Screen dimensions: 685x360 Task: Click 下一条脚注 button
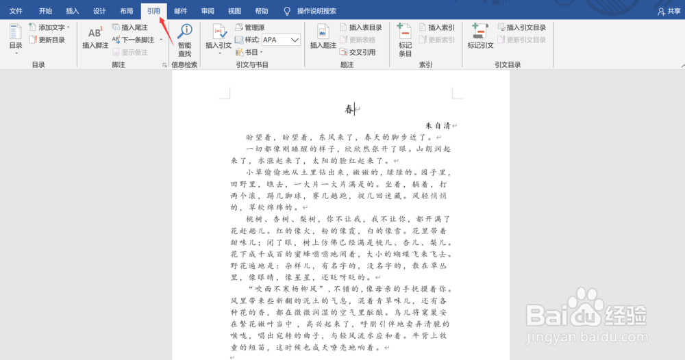pyautogui.click(x=134, y=40)
